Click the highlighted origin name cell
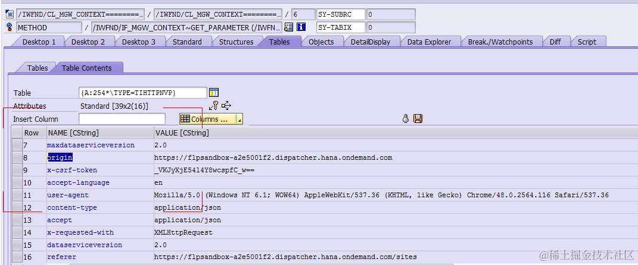The image size is (638, 265). click(x=100, y=157)
